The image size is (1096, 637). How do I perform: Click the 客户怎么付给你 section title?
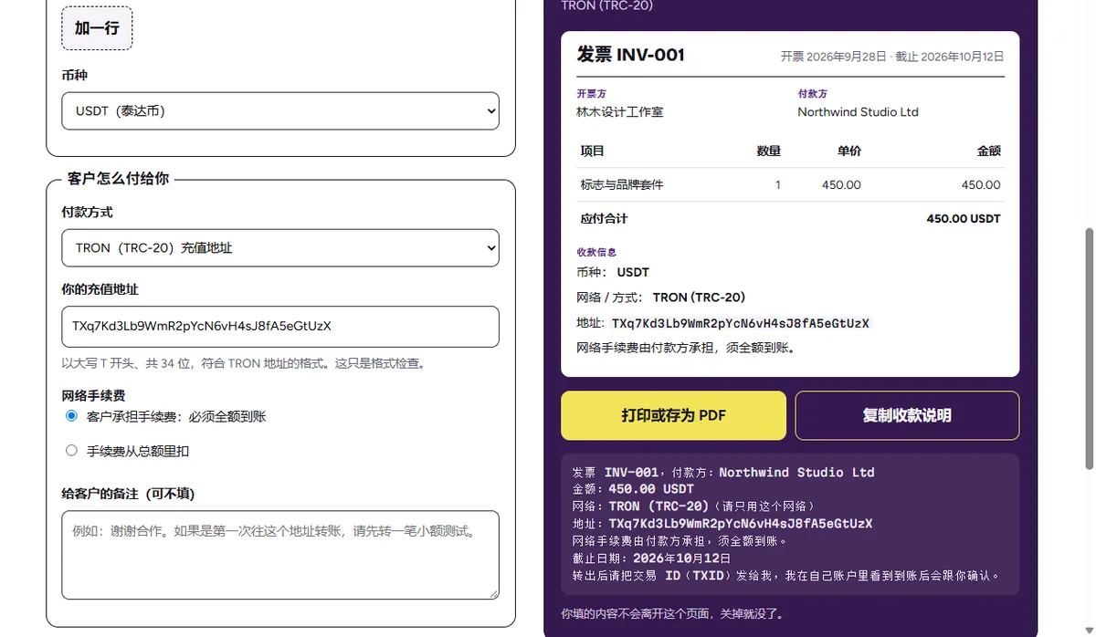pos(119,179)
